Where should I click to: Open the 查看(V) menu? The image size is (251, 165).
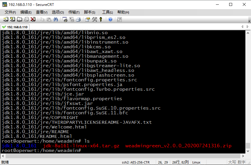(x=42, y=12)
